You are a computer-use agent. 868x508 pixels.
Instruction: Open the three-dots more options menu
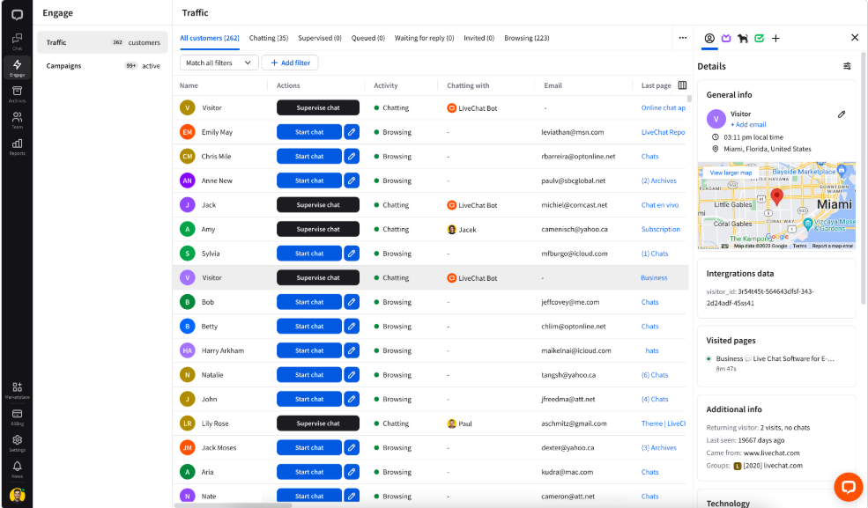coord(682,38)
